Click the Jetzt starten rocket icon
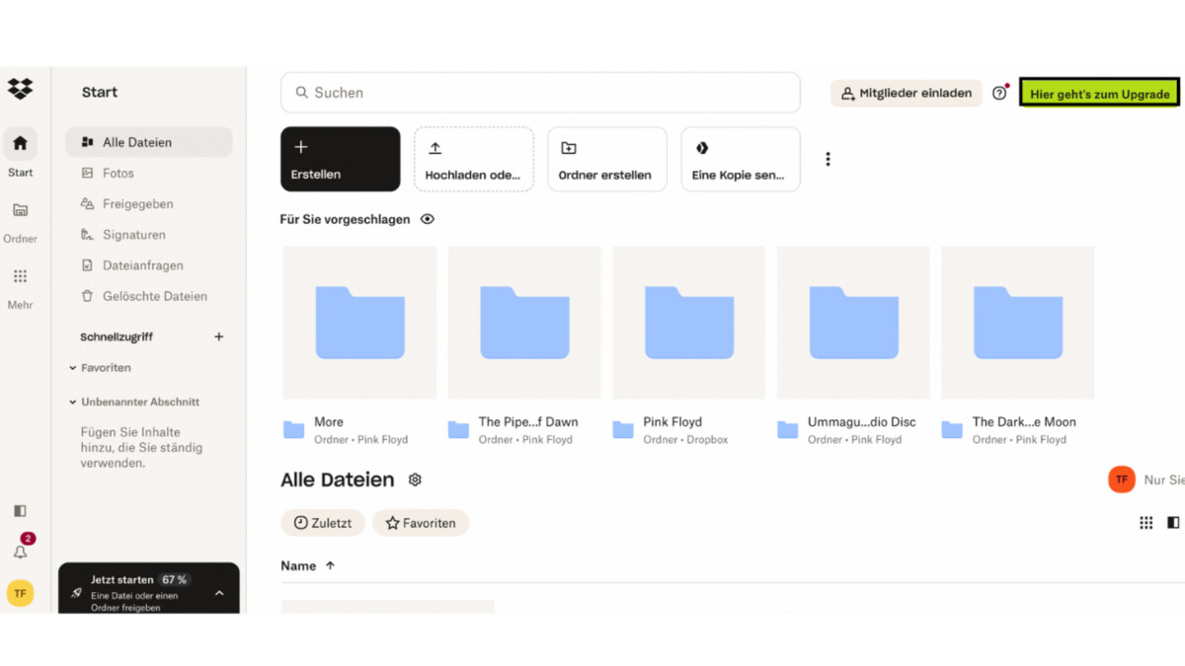Screen dimensions: 1185x666 point(76,593)
